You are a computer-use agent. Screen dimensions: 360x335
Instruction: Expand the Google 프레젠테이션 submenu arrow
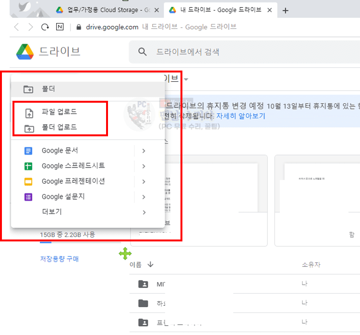point(144,181)
